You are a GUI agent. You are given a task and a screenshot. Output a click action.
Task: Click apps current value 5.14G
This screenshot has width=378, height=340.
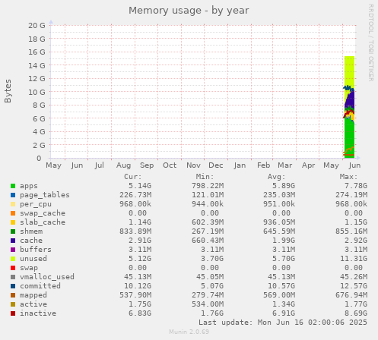point(140,186)
